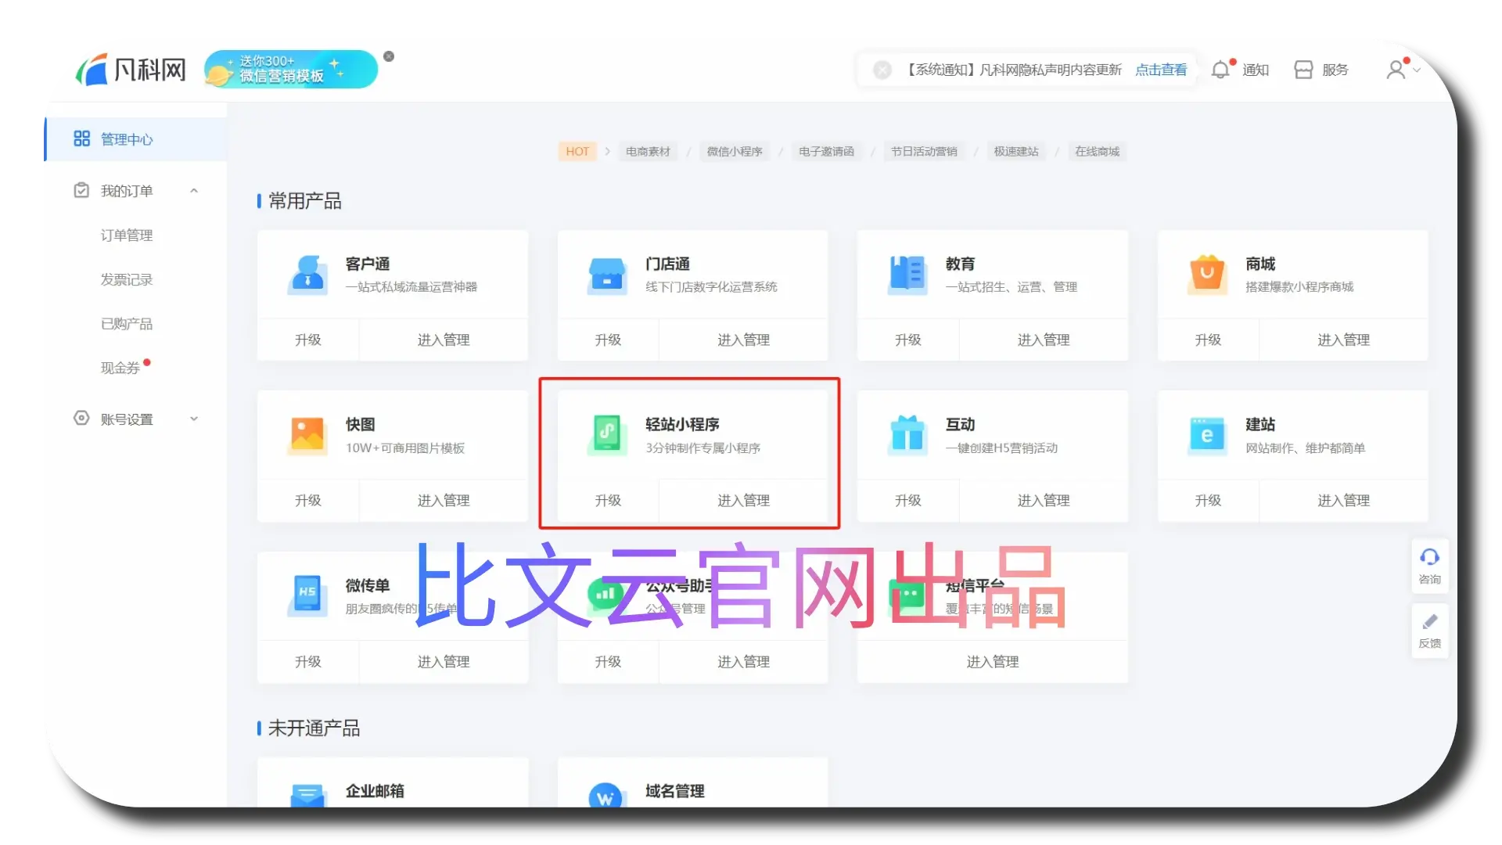This screenshot has height=845, width=1502.
Task: Open 公众号助手 management panel
Action: coord(742,661)
